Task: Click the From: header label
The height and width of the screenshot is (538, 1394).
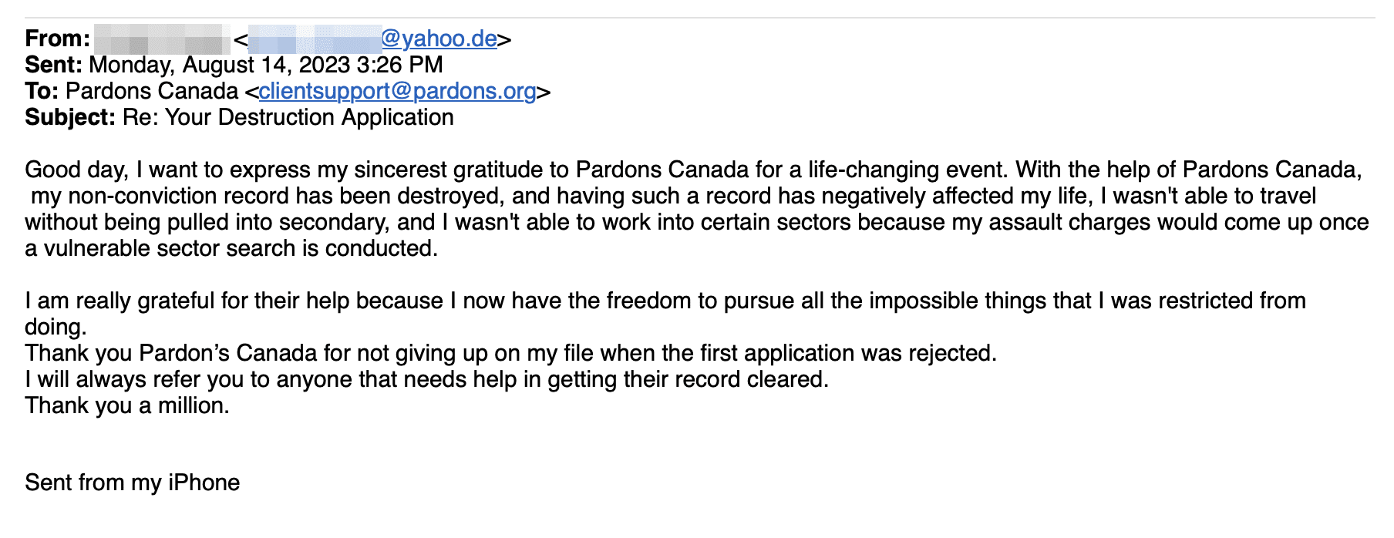Action: pyautogui.click(x=58, y=39)
